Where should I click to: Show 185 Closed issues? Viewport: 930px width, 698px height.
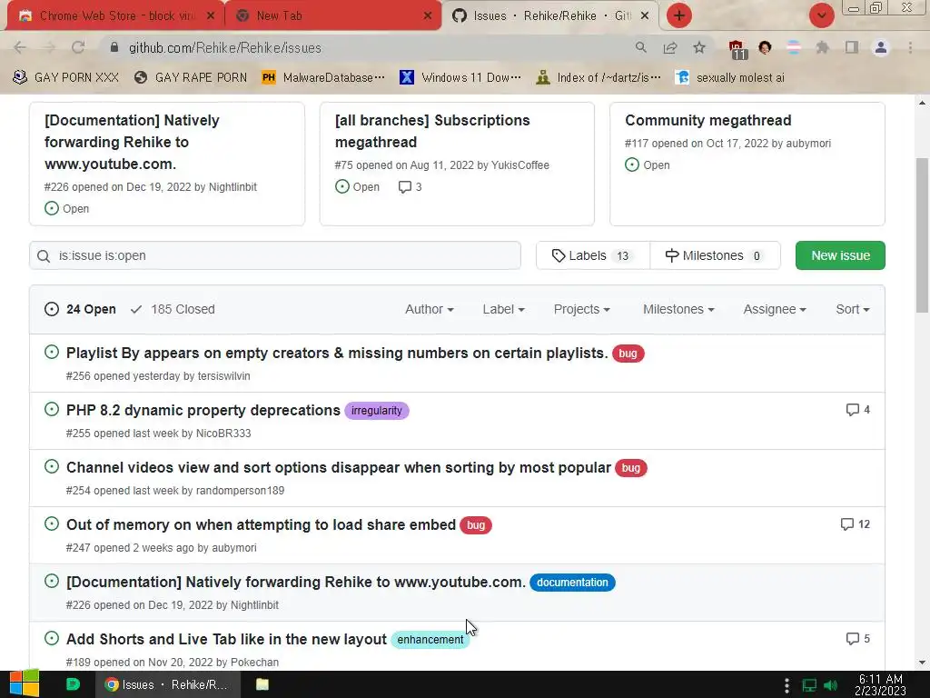coord(173,309)
